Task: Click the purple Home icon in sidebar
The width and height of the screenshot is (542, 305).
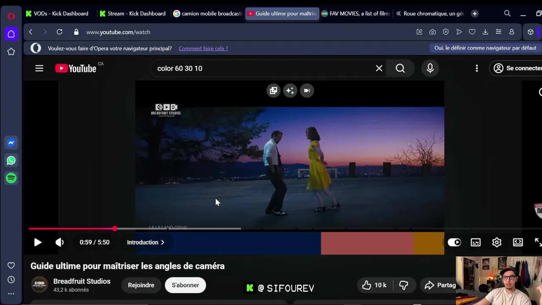Action: 11,34
